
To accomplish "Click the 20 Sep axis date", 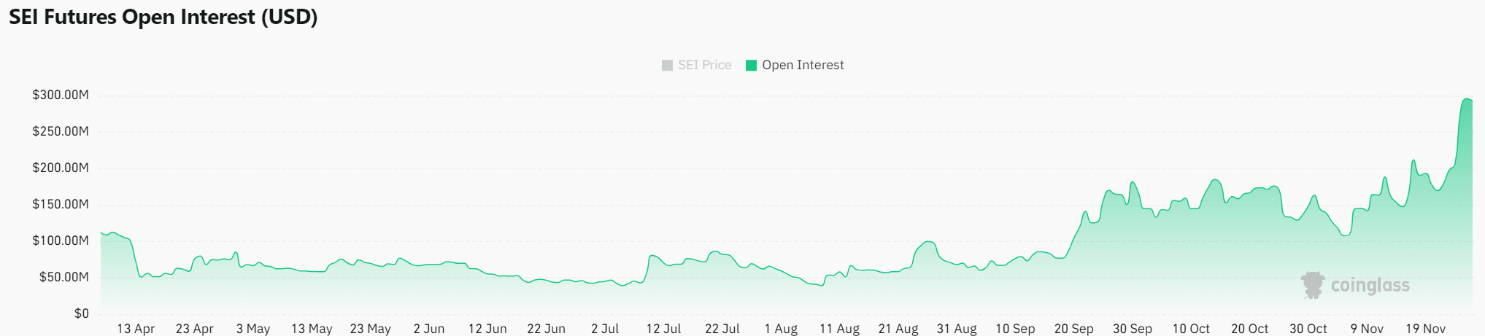I will pos(1073,329).
